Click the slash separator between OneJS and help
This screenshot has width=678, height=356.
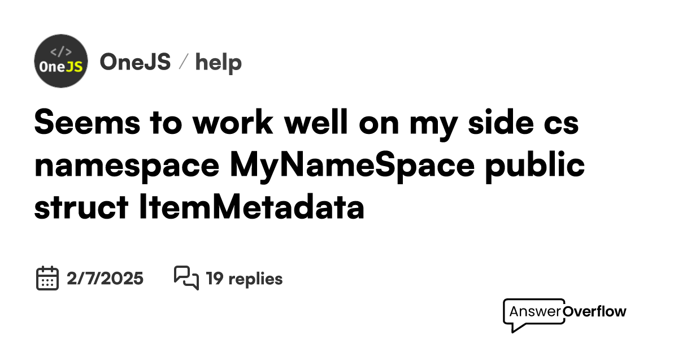[182, 63]
